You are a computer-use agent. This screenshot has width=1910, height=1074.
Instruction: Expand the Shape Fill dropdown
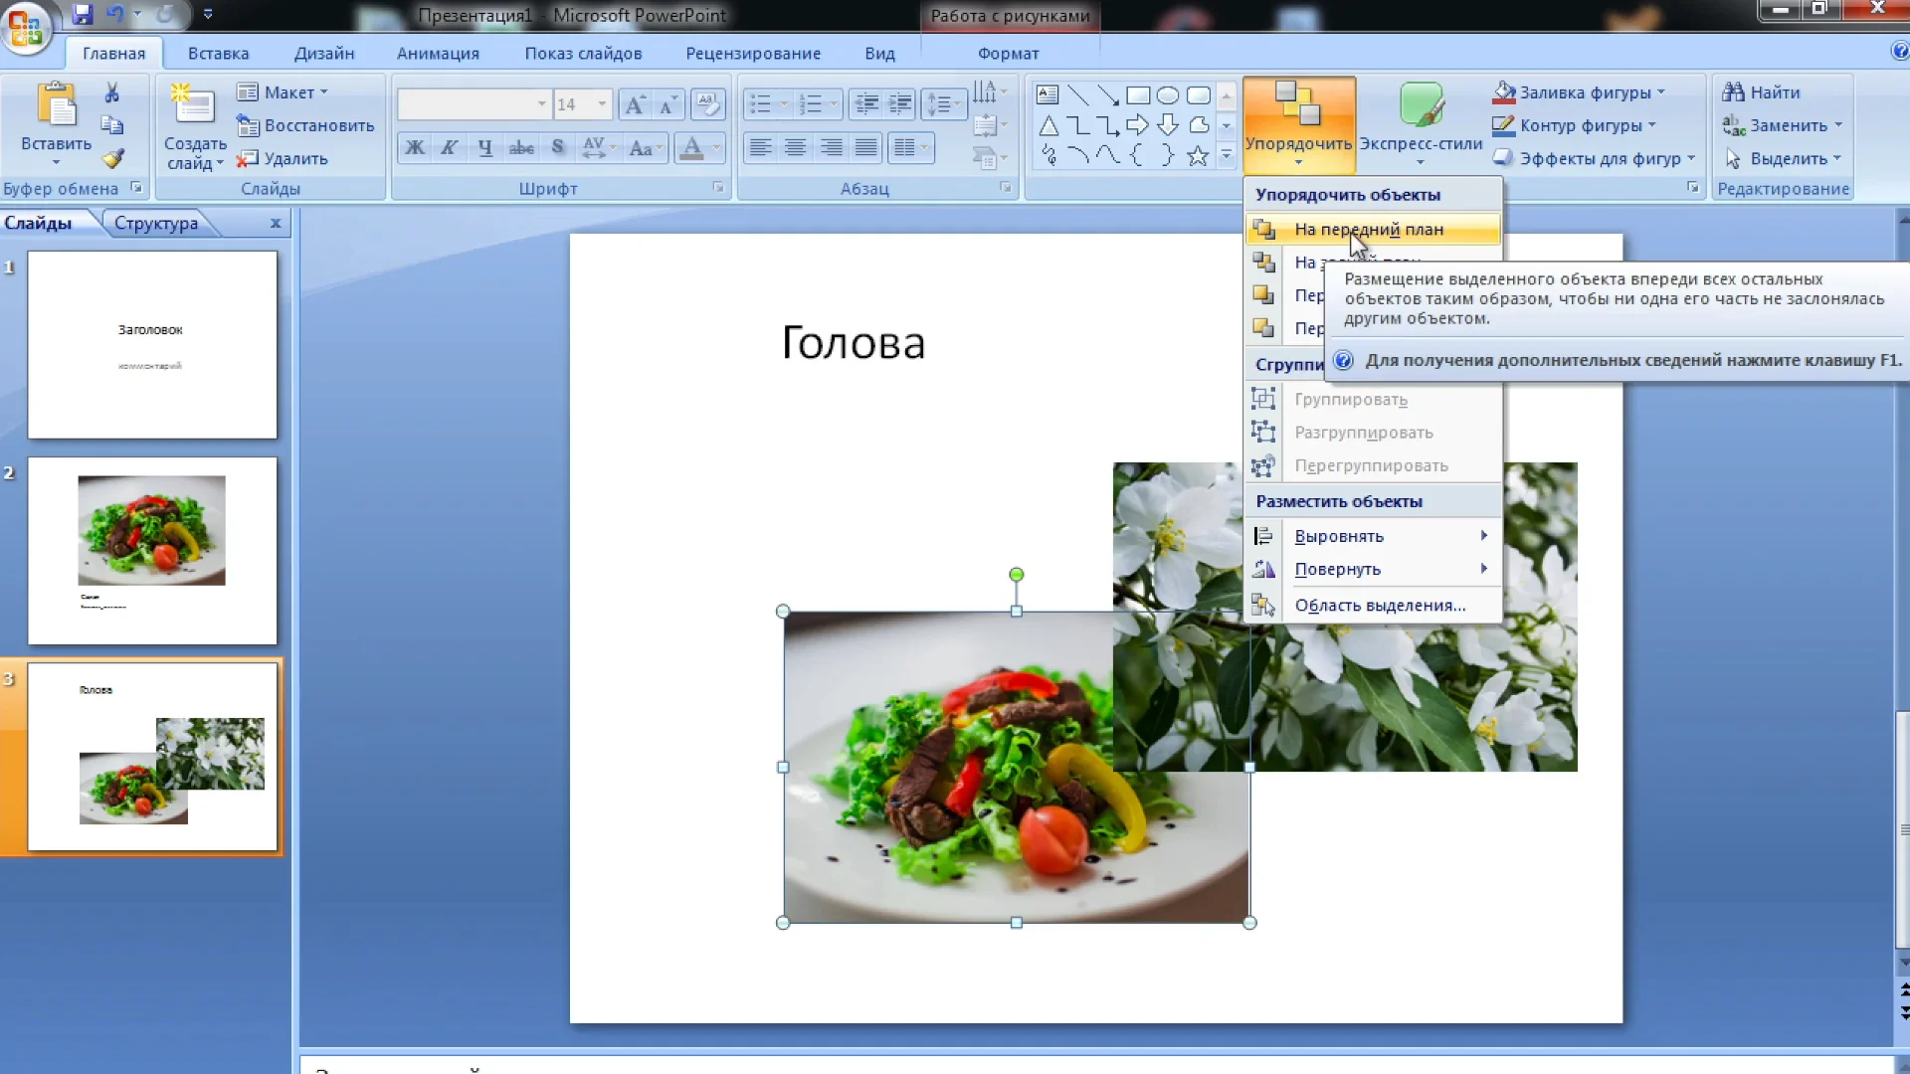tap(1660, 92)
